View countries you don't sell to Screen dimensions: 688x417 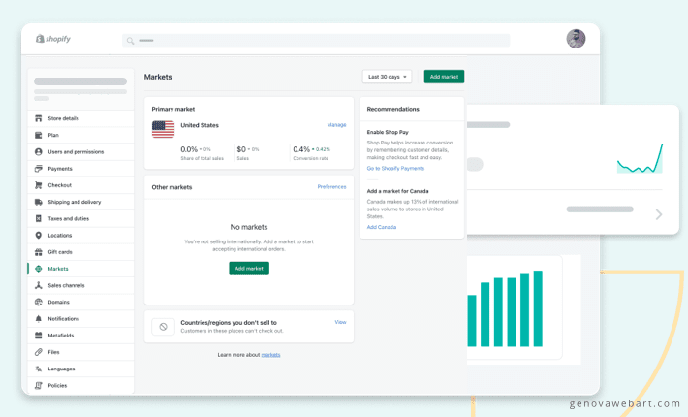340,322
